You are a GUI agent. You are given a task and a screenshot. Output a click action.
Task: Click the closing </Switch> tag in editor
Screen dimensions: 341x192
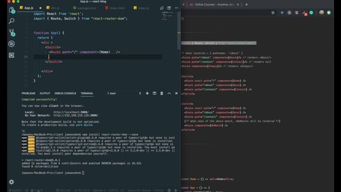pyautogui.click(x=54, y=62)
